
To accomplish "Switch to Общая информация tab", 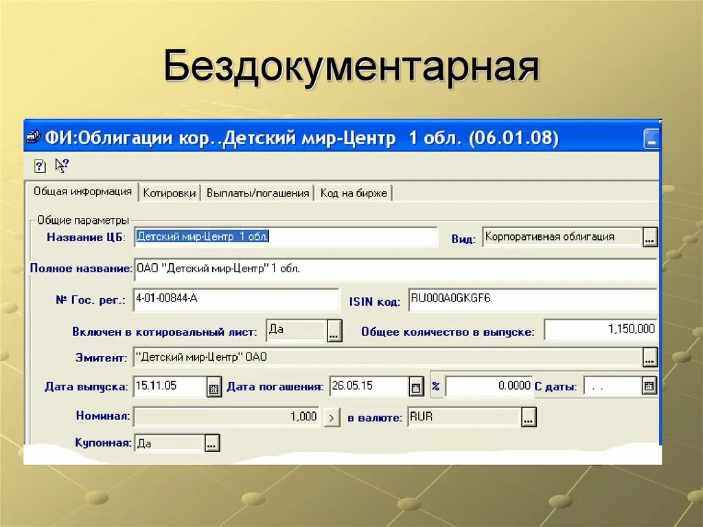I will [x=82, y=192].
